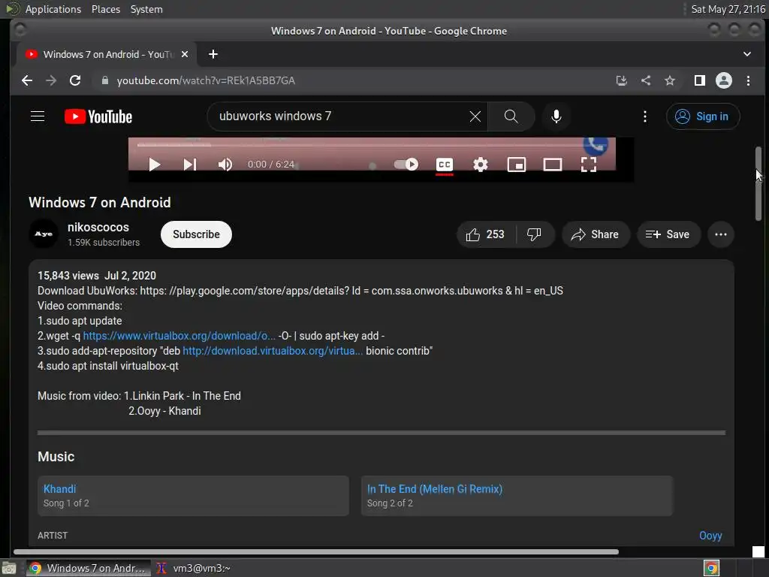Open Khandi song card

(193, 496)
